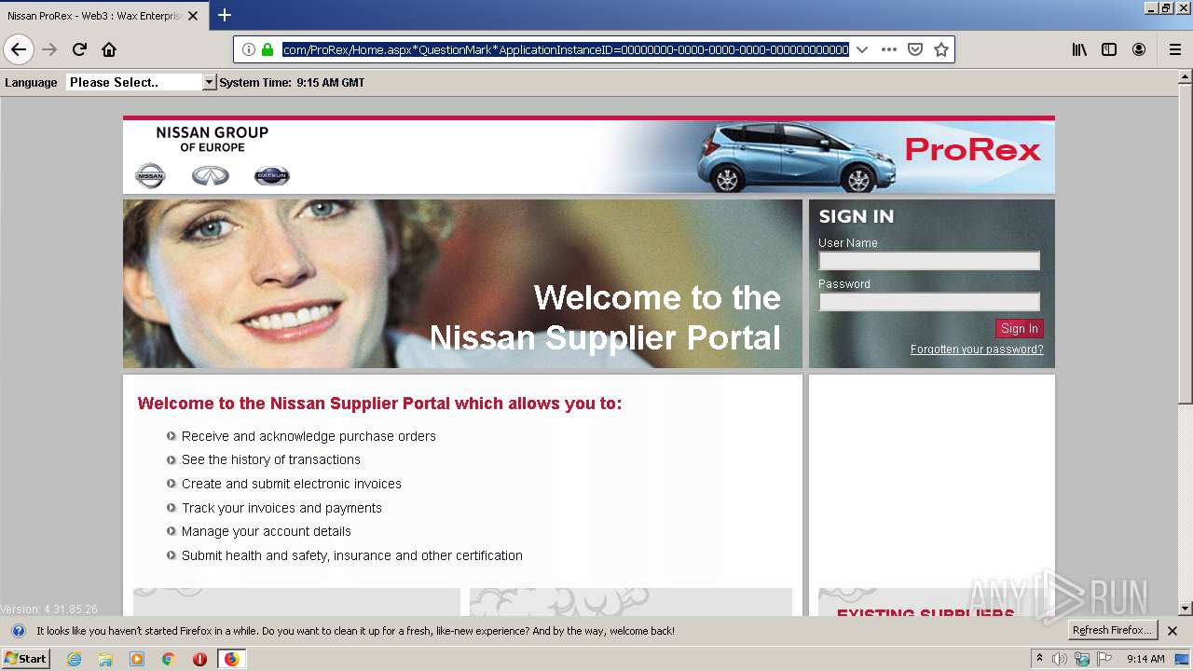Screen dimensions: 1193x671
Task: Select the Firefox taskbar button
Action: click(x=231, y=659)
